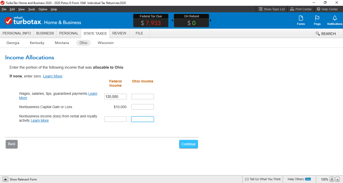
Task: Open the Edit menu
Action: tap(12, 9)
